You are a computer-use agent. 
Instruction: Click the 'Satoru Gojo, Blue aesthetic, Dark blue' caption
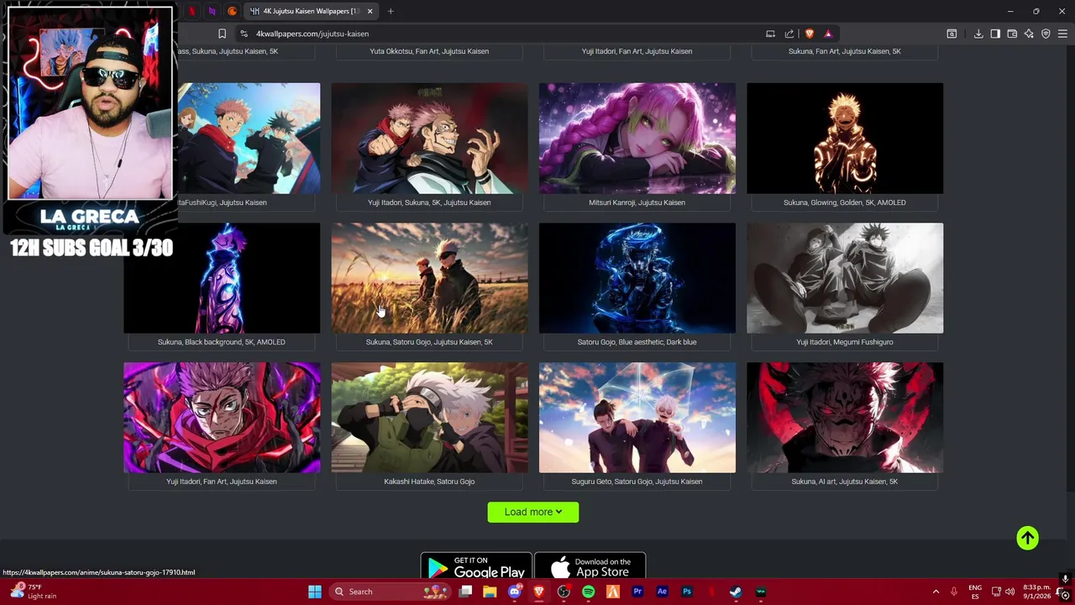[x=637, y=342]
